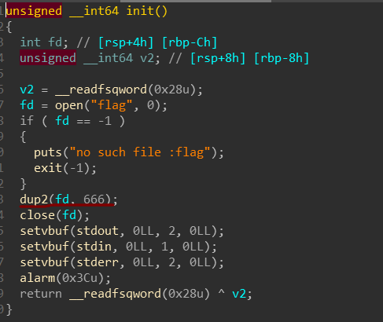
Task: Click 'setvbuf' on the stdin line
Action: (45, 247)
